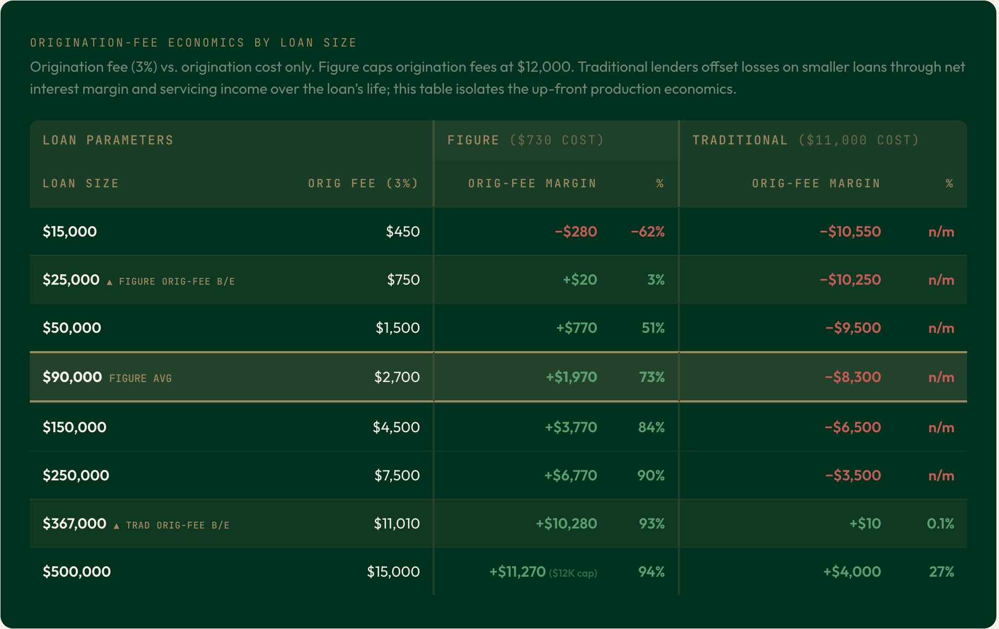Click the +$20 Figure margin value

580,279
